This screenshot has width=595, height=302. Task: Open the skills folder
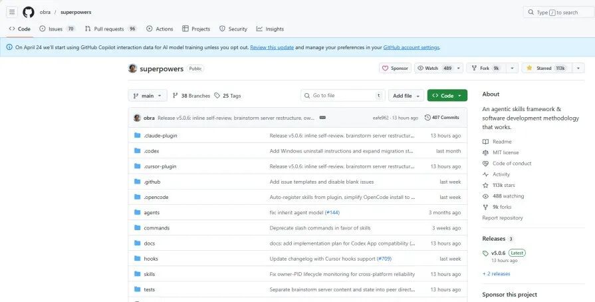150,274
